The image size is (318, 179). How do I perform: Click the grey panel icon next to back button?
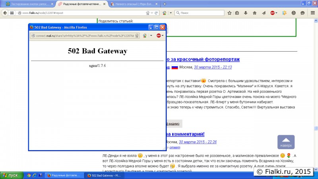[12, 13]
